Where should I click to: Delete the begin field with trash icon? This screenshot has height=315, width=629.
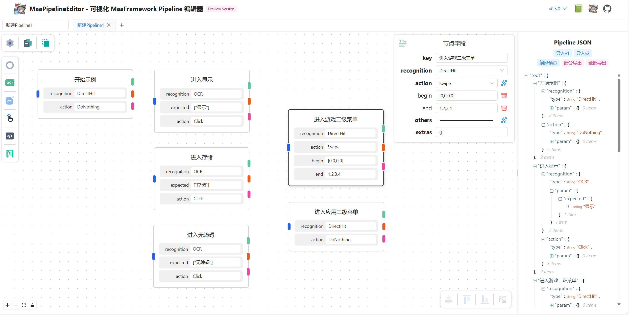(x=504, y=96)
